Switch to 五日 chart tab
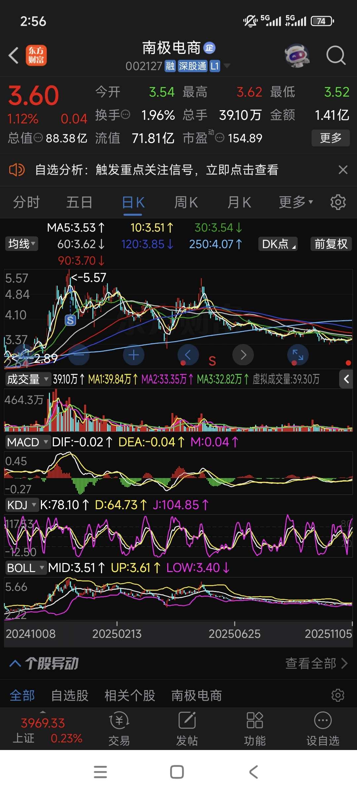The image size is (357, 794). [x=79, y=202]
